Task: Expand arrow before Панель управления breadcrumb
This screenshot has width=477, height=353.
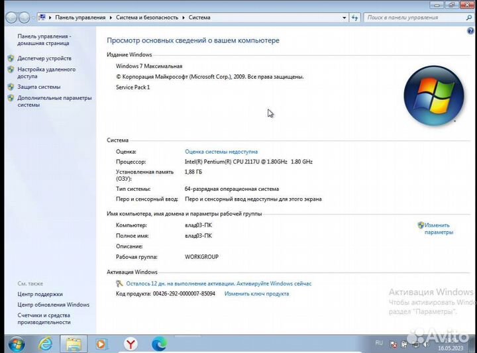Action: point(50,18)
